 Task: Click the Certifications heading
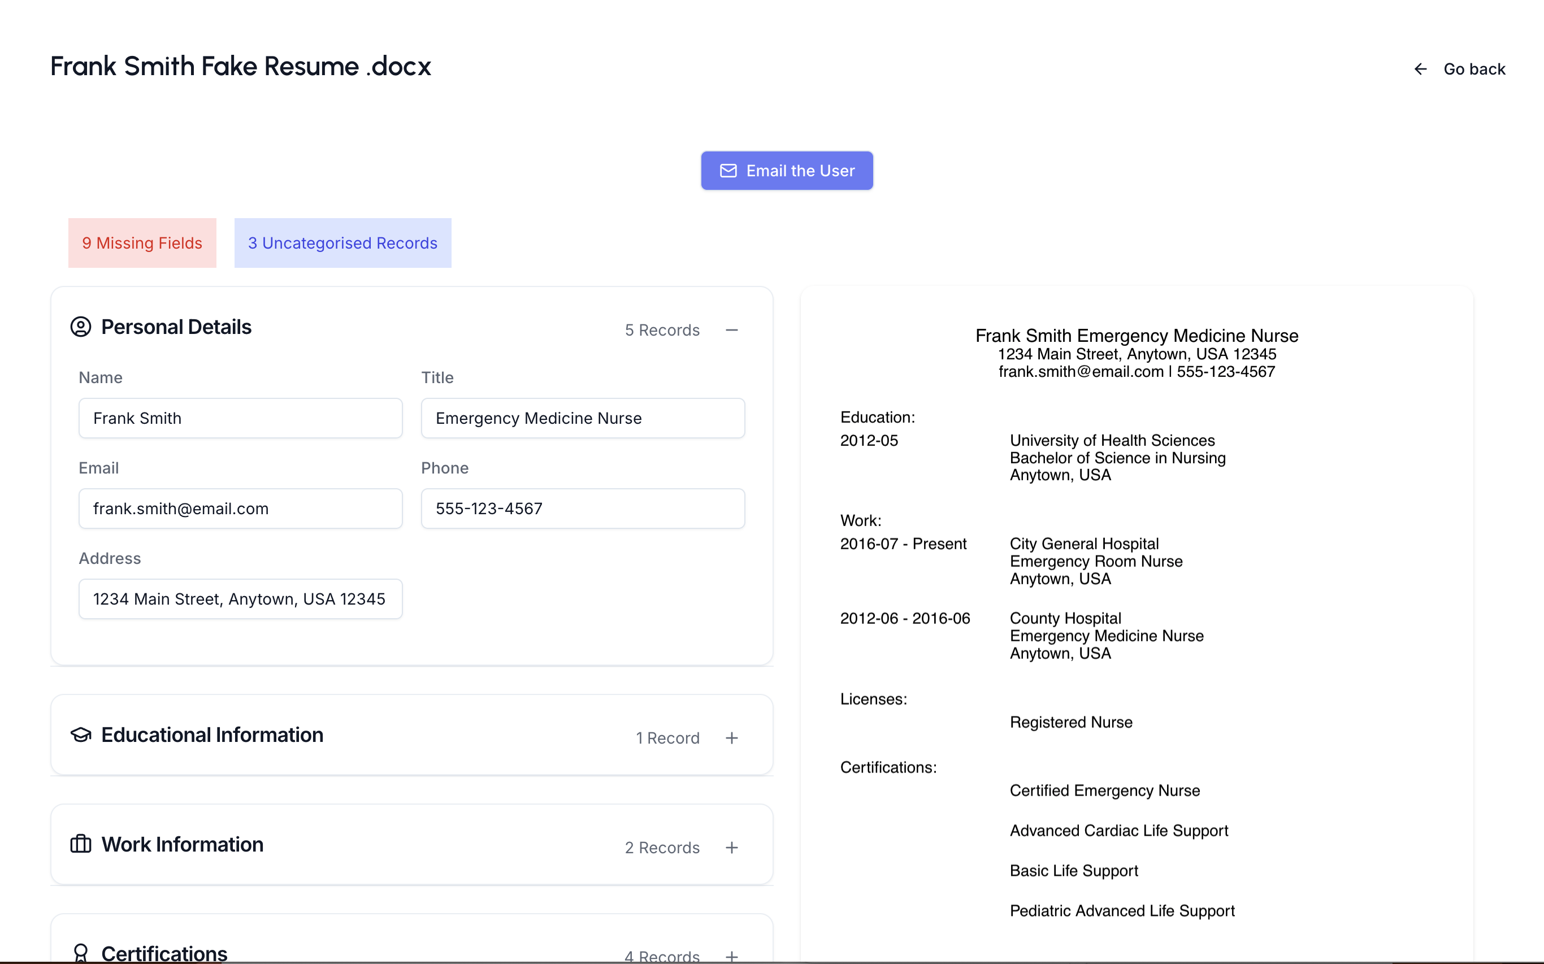coord(164,953)
